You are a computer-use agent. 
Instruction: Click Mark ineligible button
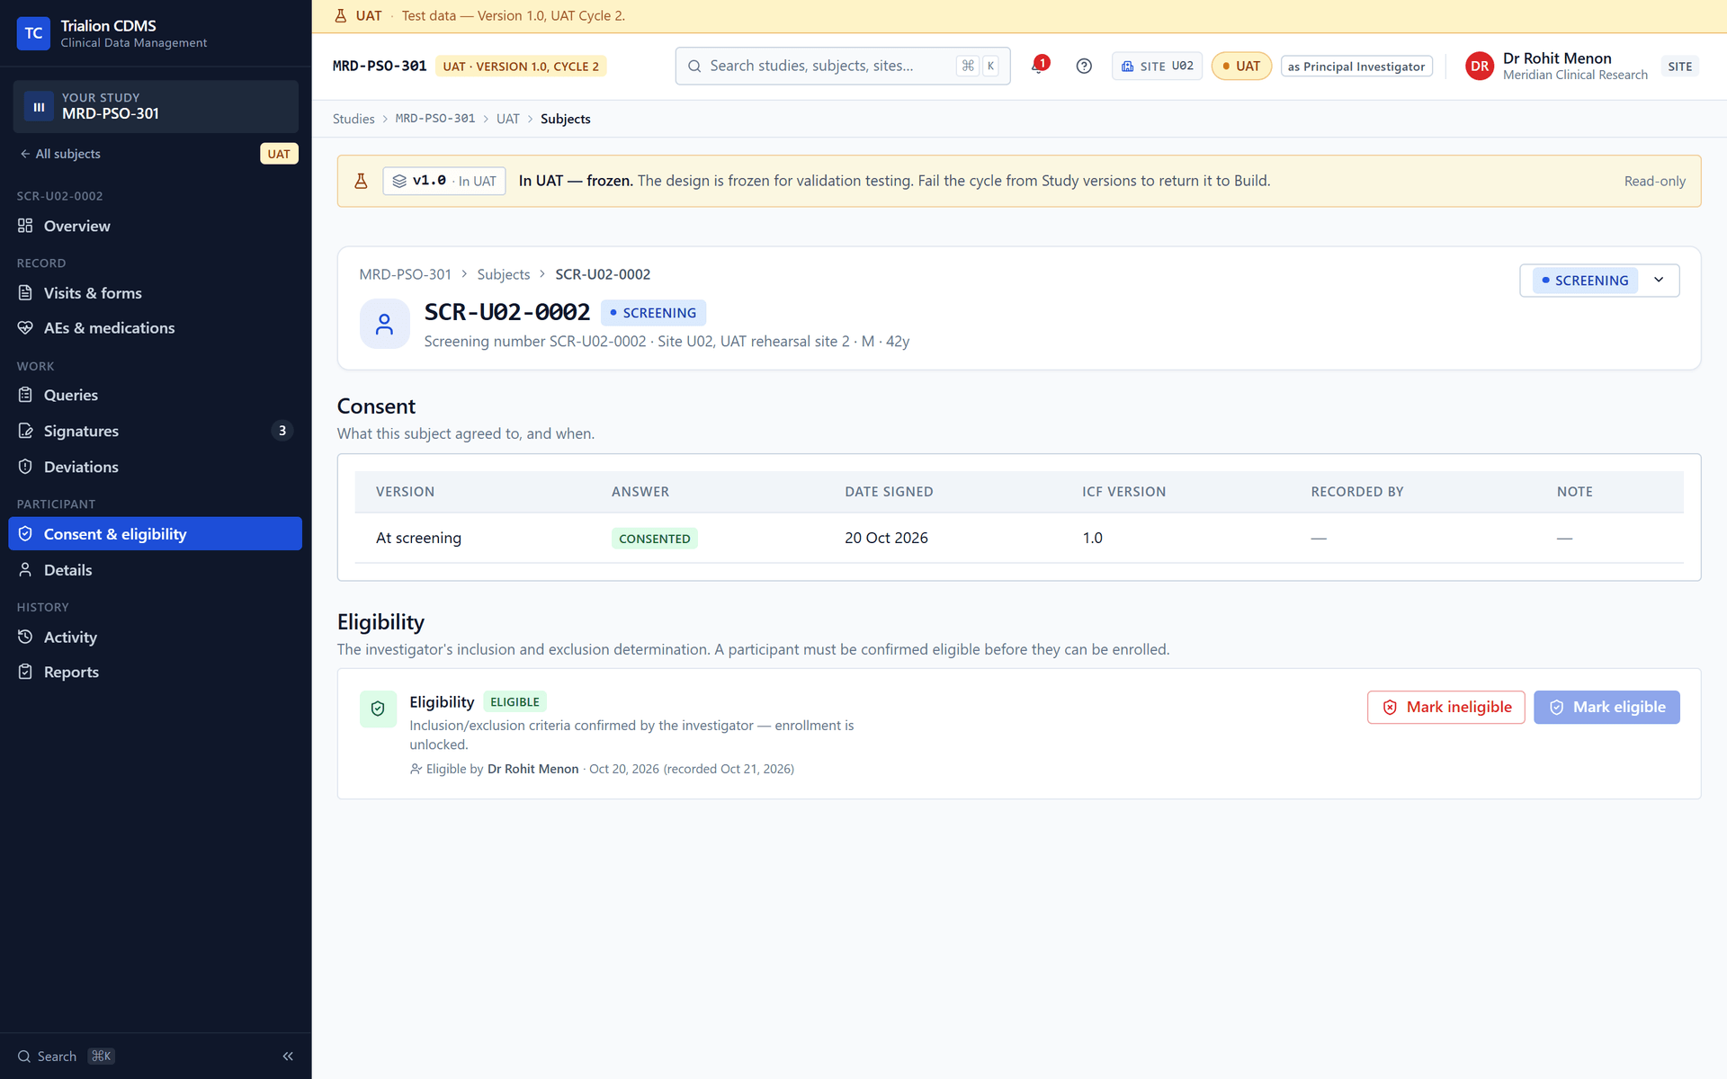pyautogui.click(x=1446, y=708)
